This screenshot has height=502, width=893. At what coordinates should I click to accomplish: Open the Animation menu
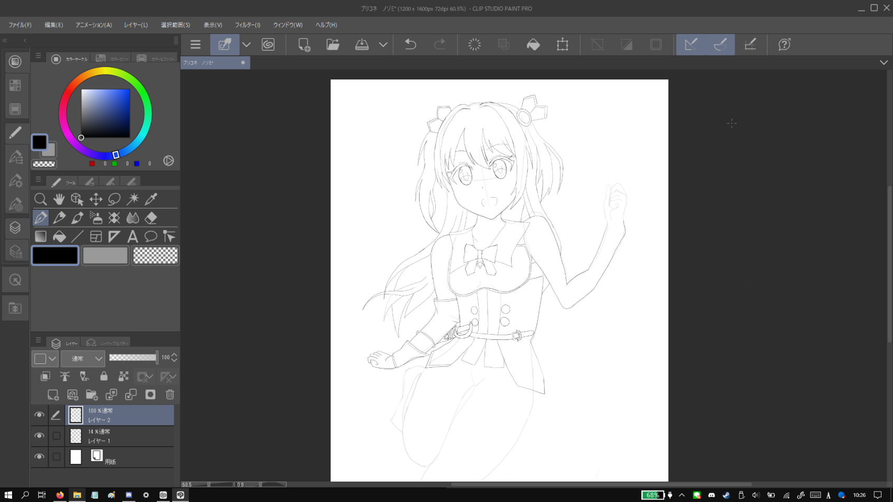click(94, 25)
